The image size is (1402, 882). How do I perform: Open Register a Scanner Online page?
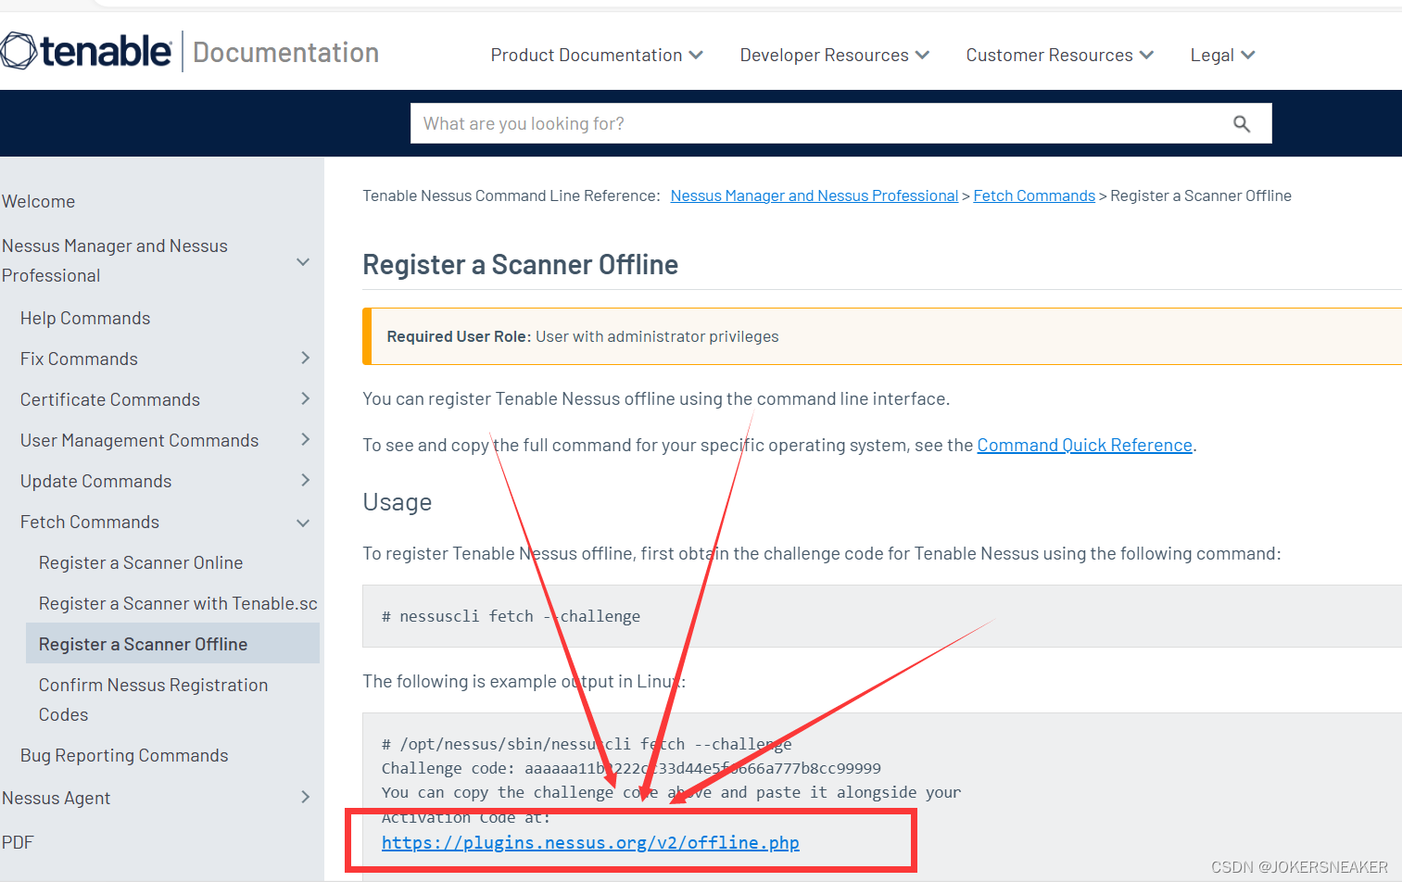[x=141, y=562]
